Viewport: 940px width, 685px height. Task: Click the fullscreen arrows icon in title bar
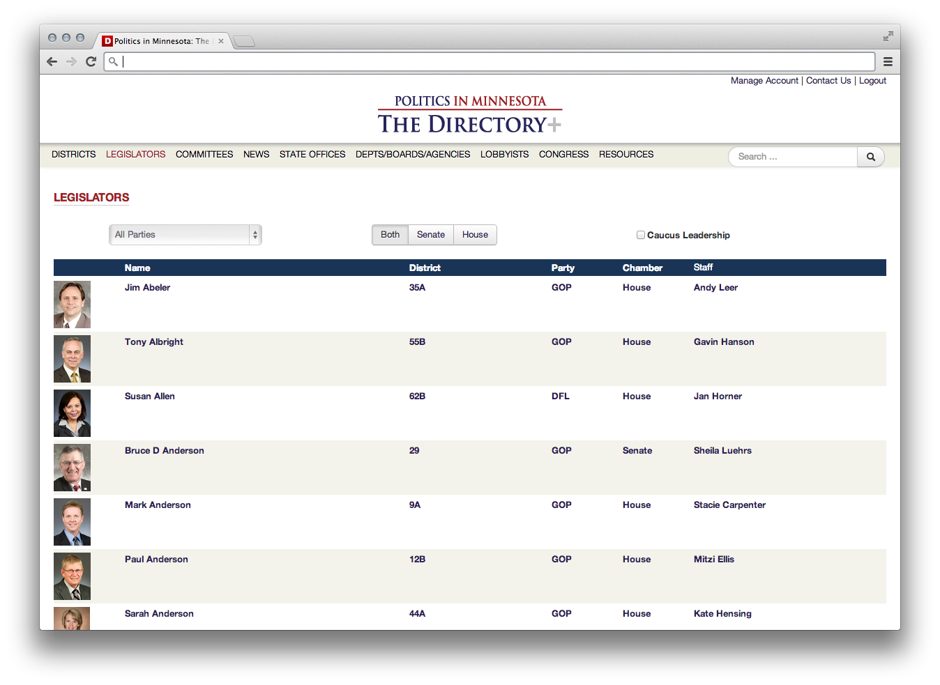888,36
